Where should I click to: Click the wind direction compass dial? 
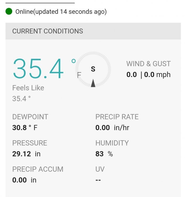click(93, 69)
